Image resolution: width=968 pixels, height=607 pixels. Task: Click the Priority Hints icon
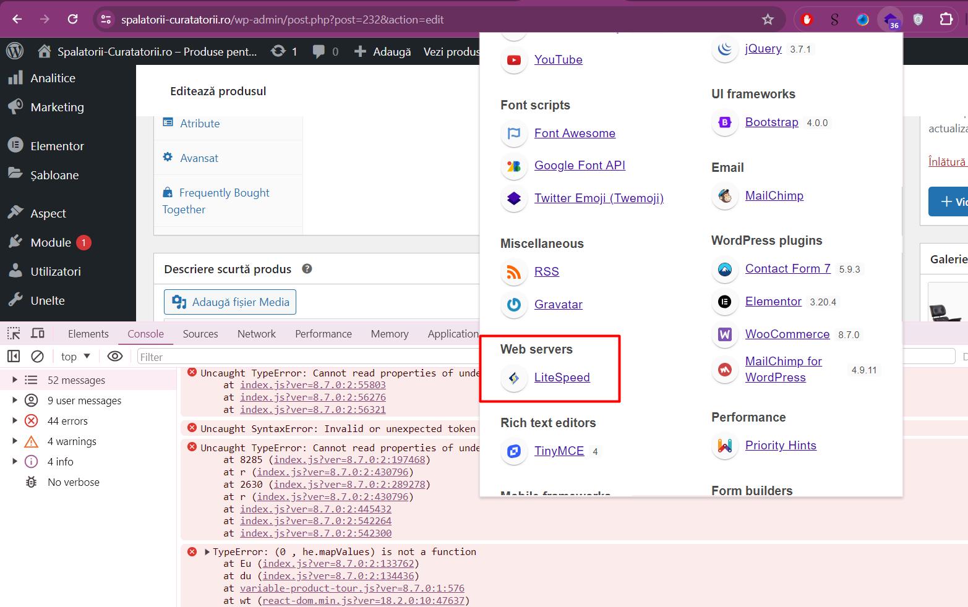(x=725, y=446)
